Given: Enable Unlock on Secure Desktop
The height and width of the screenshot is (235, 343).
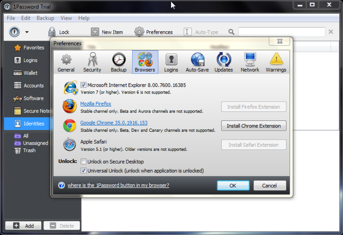Looking at the screenshot, I should pyautogui.click(x=83, y=161).
